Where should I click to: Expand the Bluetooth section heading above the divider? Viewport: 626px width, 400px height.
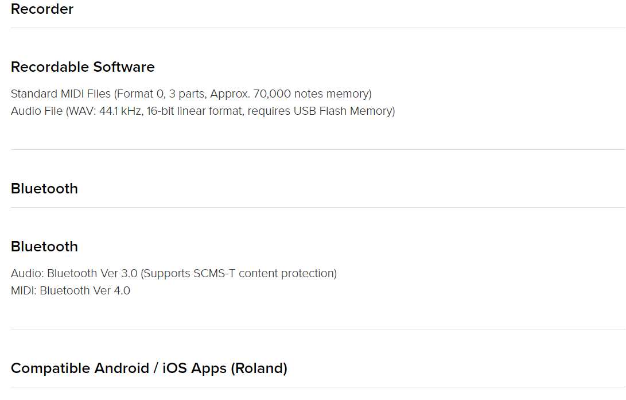(44, 188)
